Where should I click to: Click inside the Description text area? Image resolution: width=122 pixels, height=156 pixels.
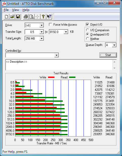(x=59, y=65)
